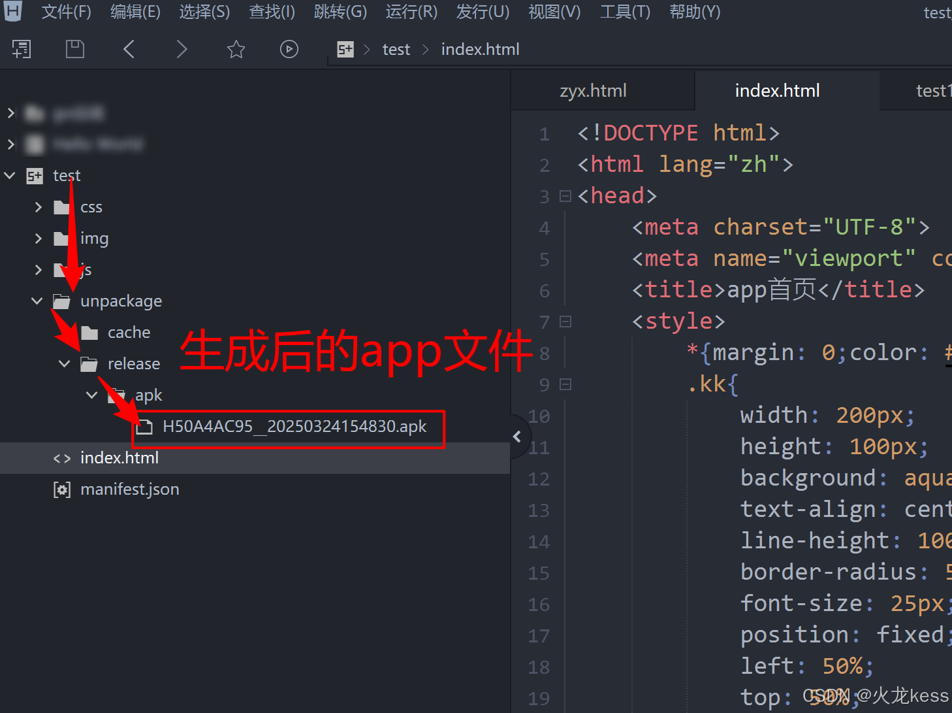Open the 编辑(E) menu
Screen dimensions: 952x713
pyautogui.click(x=135, y=12)
